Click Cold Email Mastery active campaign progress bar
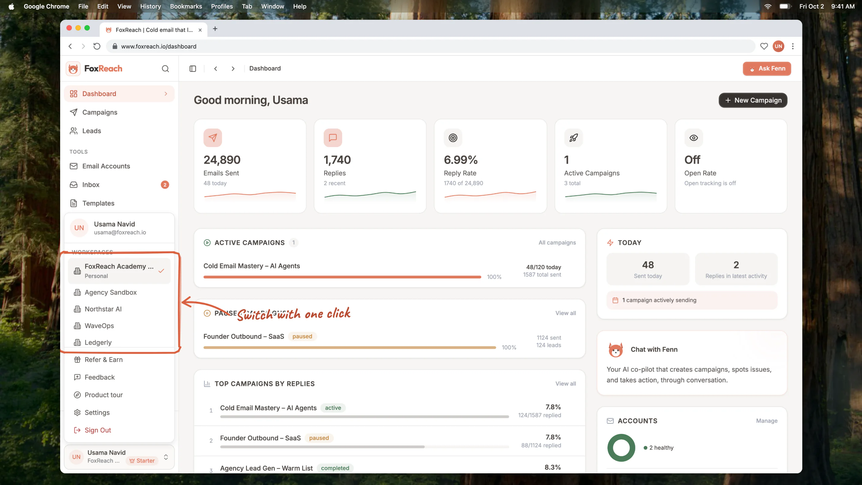 342,277
